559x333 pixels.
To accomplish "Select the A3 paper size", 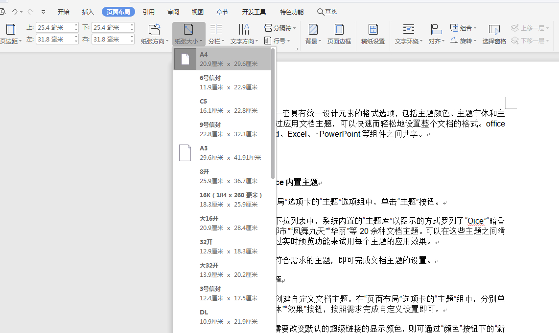I will tap(222, 153).
